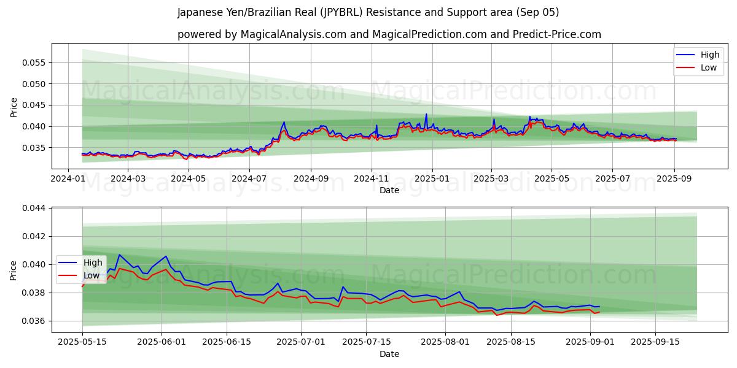Click the 0.044 tick on lower chart
This screenshot has height=368, width=737.
pyautogui.click(x=34, y=209)
